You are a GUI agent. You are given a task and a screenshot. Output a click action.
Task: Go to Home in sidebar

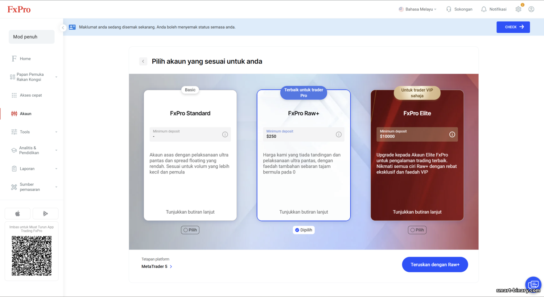25,59
